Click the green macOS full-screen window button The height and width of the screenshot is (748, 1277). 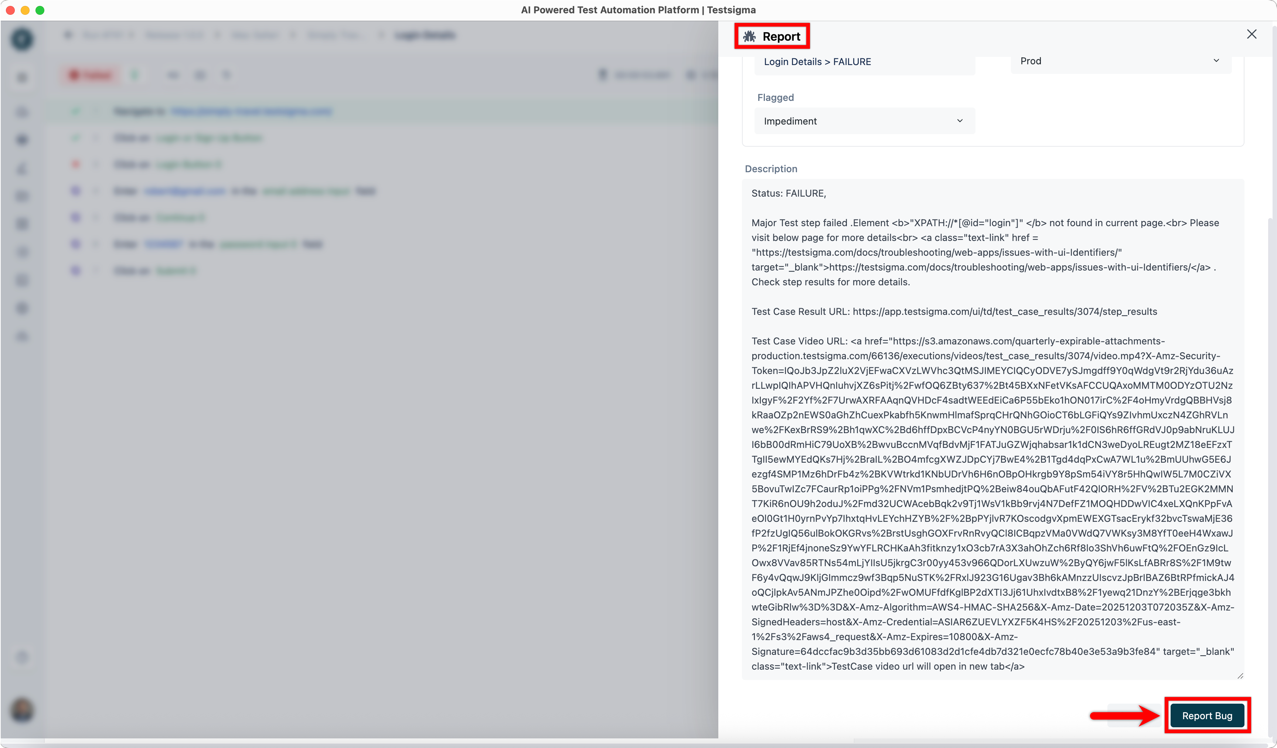[x=40, y=10]
